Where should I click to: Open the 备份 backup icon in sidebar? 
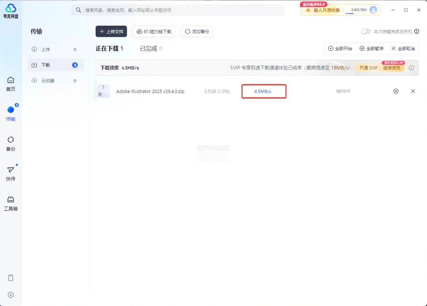[x=11, y=144]
